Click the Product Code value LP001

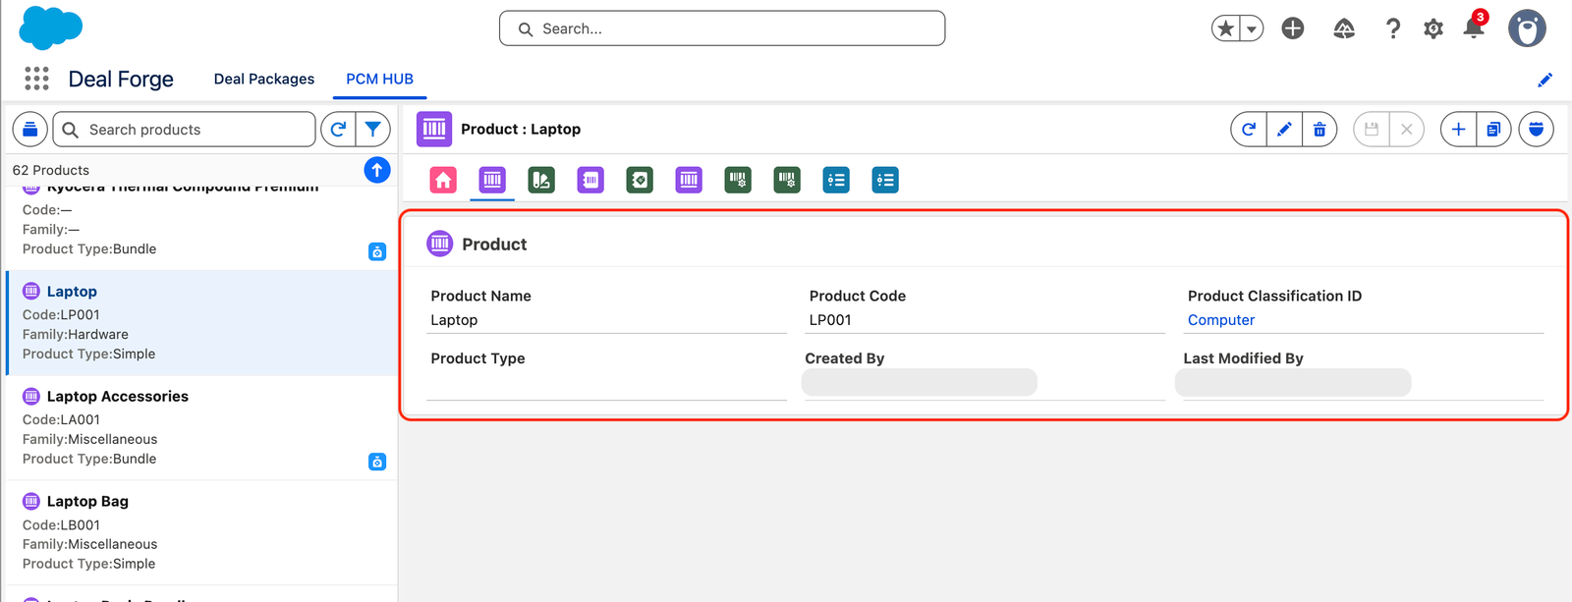pyautogui.click(x=830, y=320)
